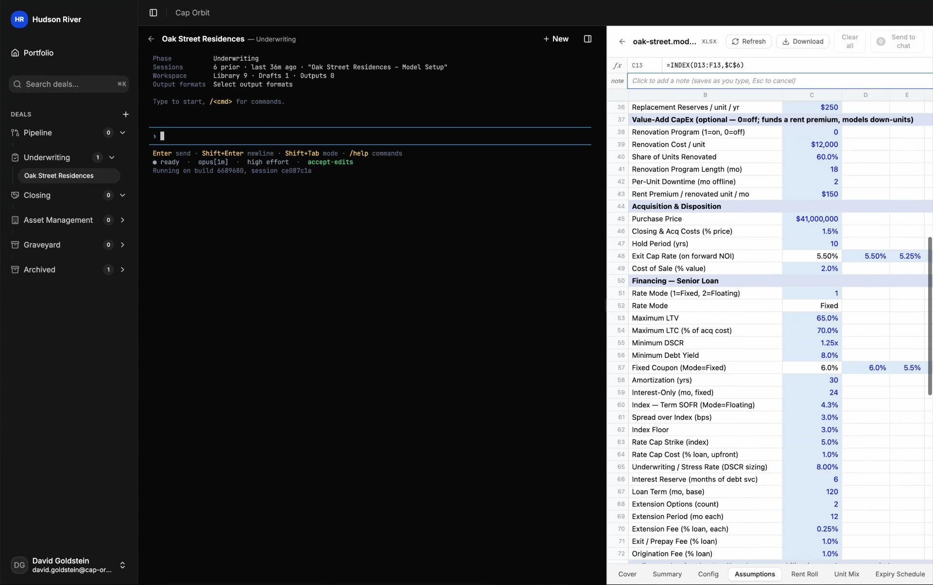Click the Underwriting clipboard icon

[x=15, y=157]
